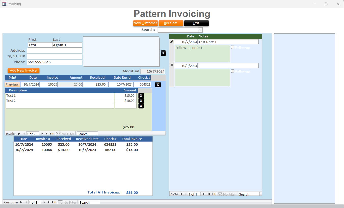Screen dimensions: 344x208
Task: Click the Phone field 564.555.5645
Action: 55,62
